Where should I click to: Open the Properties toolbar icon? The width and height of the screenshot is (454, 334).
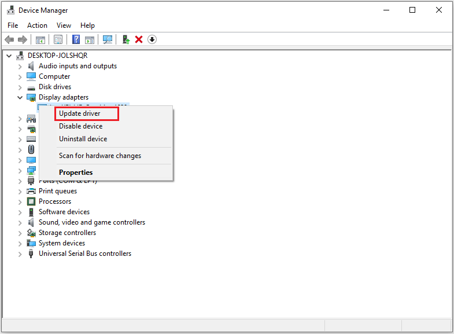coord(58,39)
